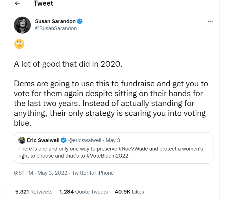Click the back arrow icon

click(x=18, y=3)
